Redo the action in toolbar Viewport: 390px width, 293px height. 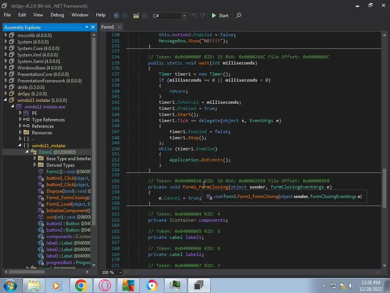pyautogui.click(x=203, y=15)
